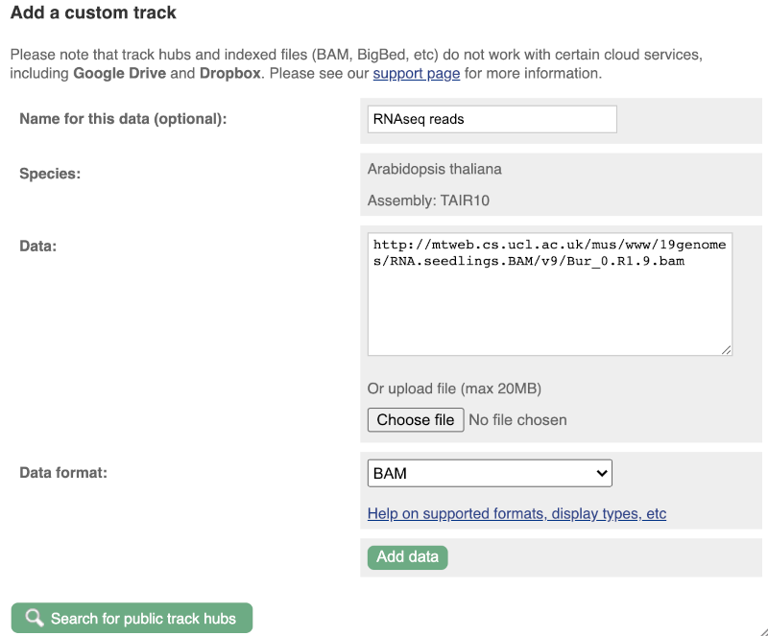Open the Data format dropdown showing BAM

(490, 474)
